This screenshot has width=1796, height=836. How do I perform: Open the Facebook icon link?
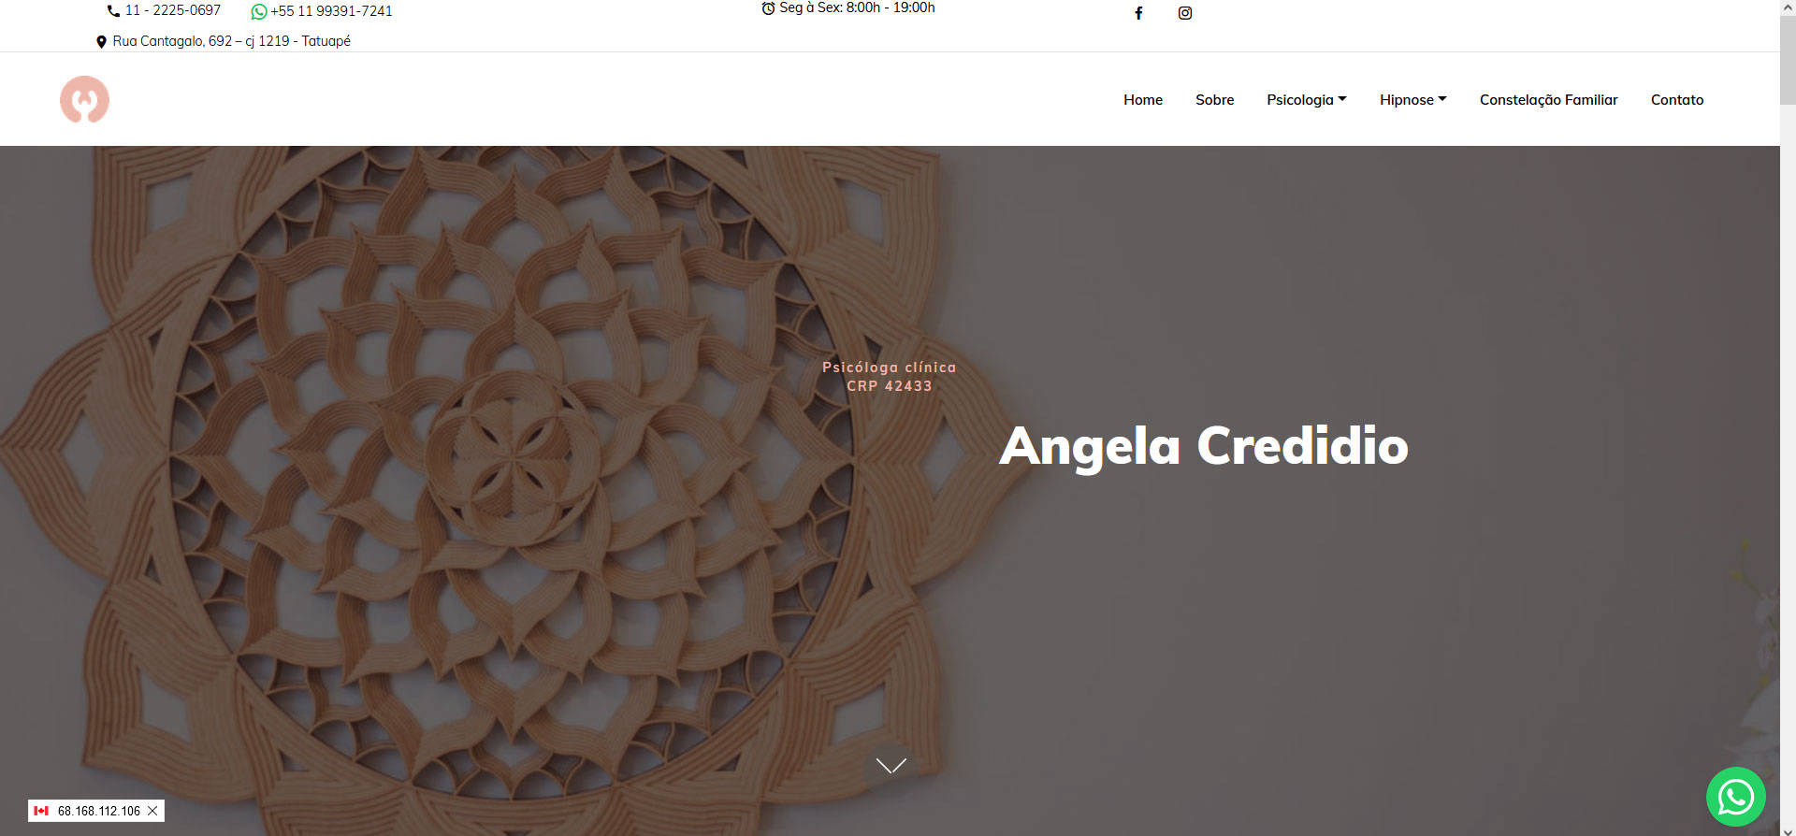tap(1138, 13)
